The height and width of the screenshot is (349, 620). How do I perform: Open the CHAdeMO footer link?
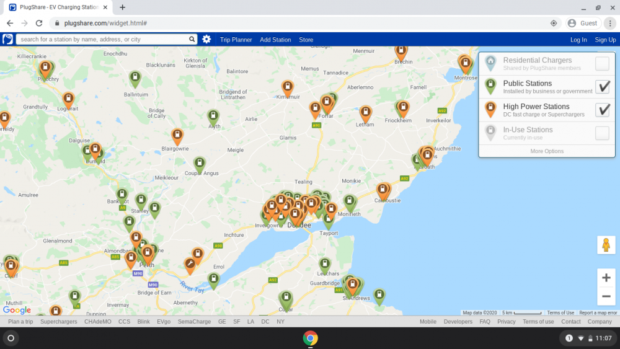coord(98,321)
